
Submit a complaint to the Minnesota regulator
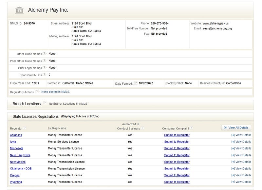click(x=177, y=148)
